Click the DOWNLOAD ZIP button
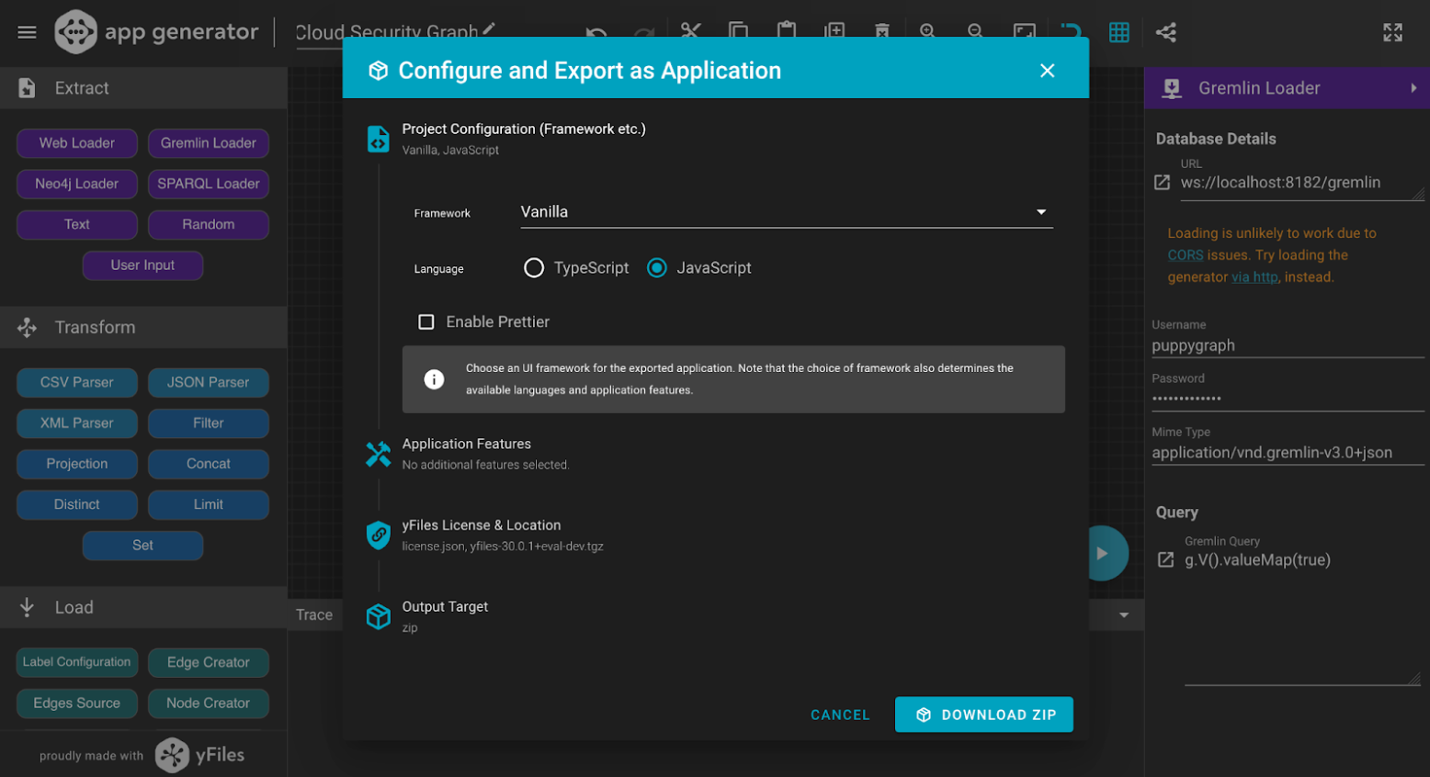The width and height of the screenshot is (1430, 777). click(983, 714)
